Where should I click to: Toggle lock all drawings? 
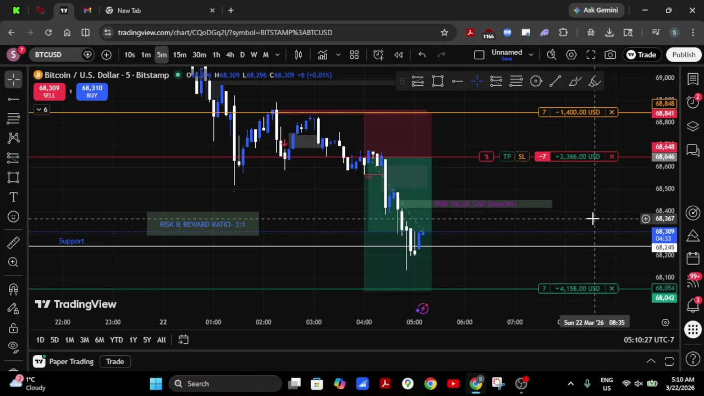(14, 328)
